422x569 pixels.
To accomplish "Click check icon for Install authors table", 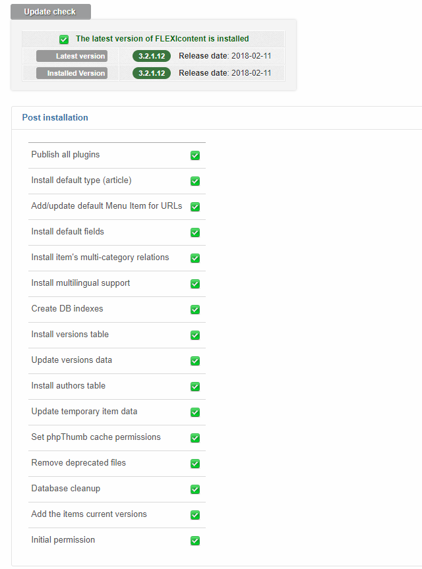I will tap(195, 387).
